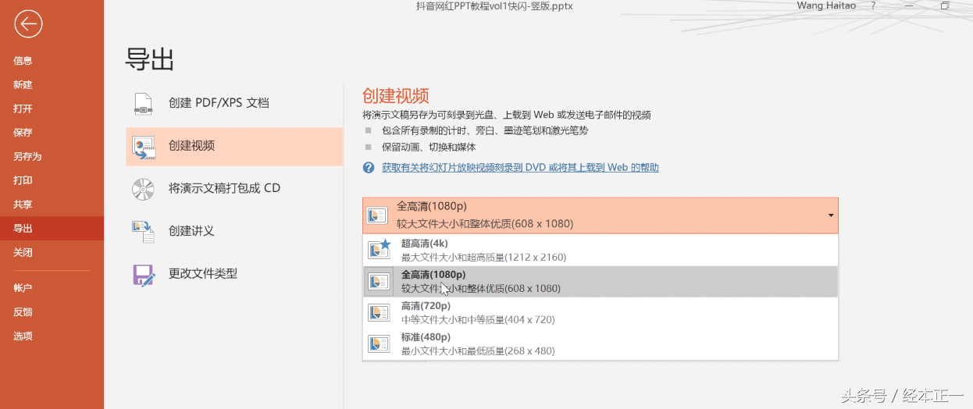Click the back arrow circle icon

point(28,24)
